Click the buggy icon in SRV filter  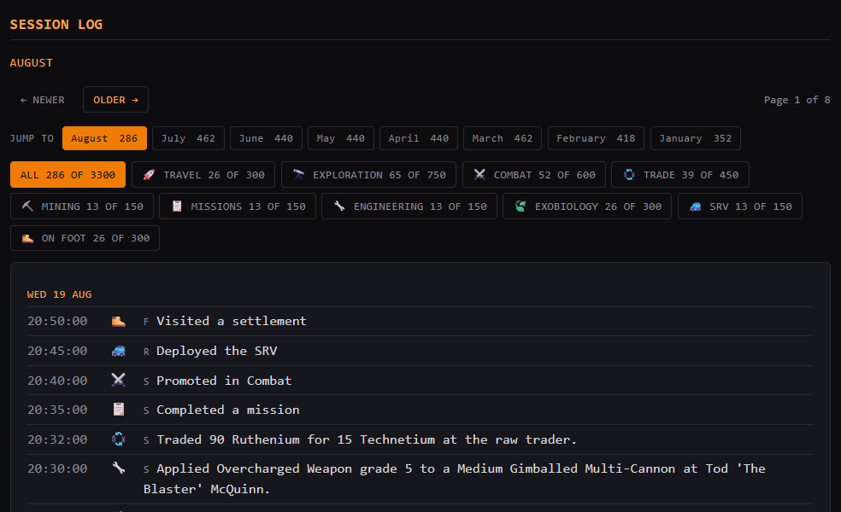(696, 207)
